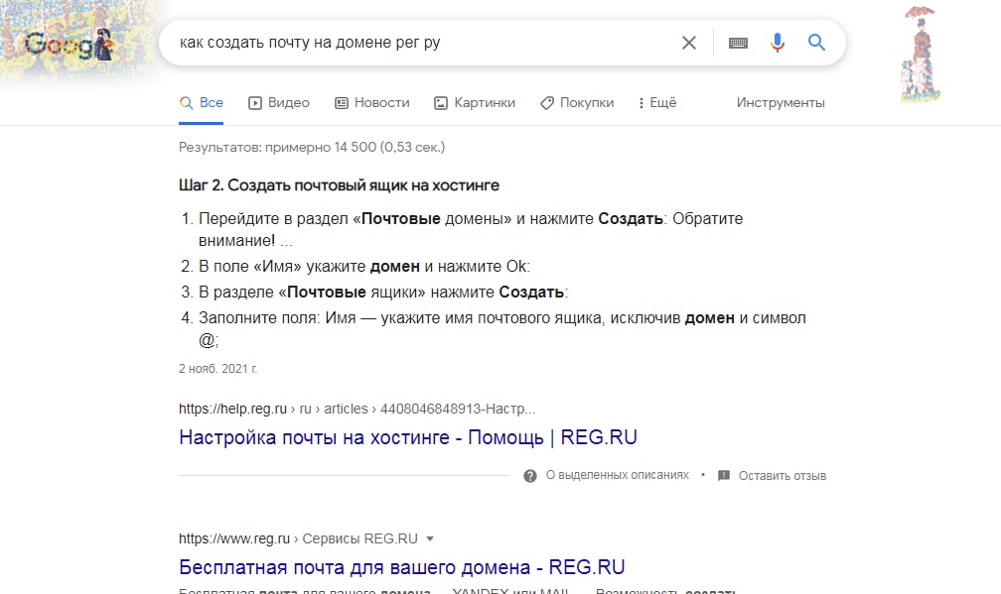Expand dropdown arrow next to Сервисы REG.RU
Screen dimensions: 1001x594
[x=430, y=539]
